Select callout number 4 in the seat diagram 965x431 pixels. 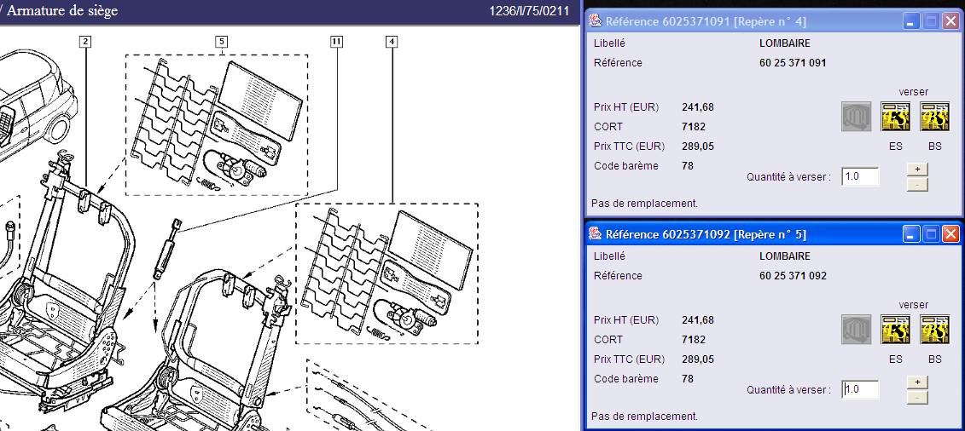click(x=392, y=41)
